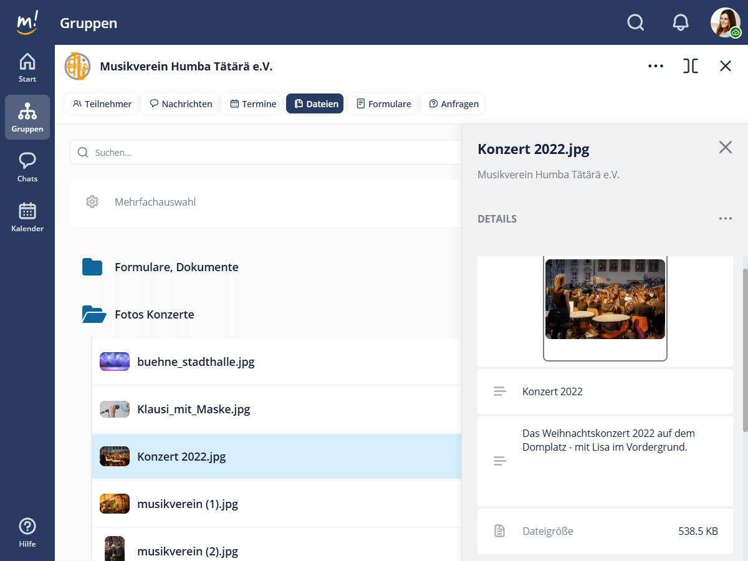Click the Mehrfachauswahl gear icon
Screen dimensions: 748x561
(x=92, y=202)
